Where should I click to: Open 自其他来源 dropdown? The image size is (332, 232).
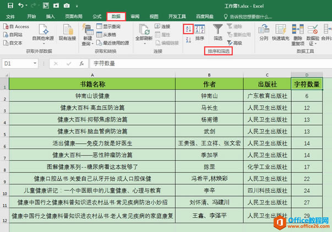click(43, 34)
